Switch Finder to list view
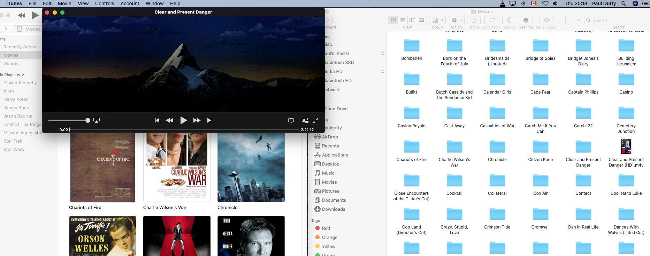This screenshot has height=256, width=650. pyautogui.click(x=403, y=20)
